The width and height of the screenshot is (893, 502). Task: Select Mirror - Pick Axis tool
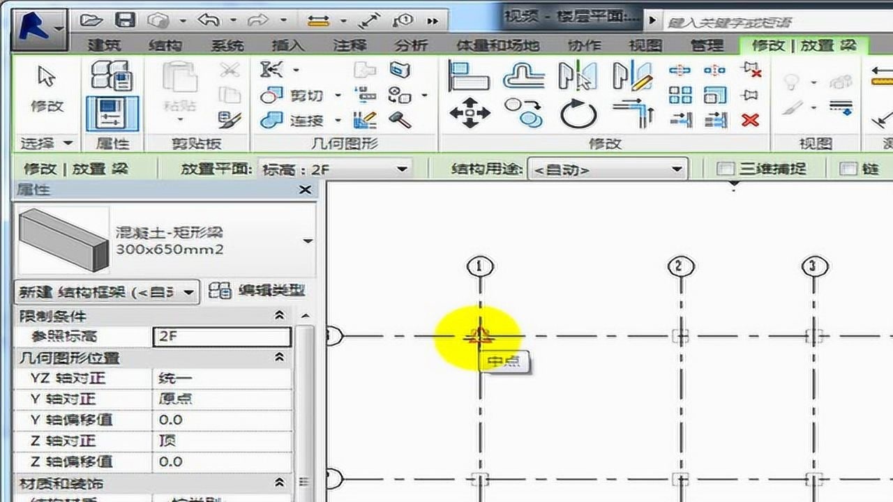coord(578,76)
